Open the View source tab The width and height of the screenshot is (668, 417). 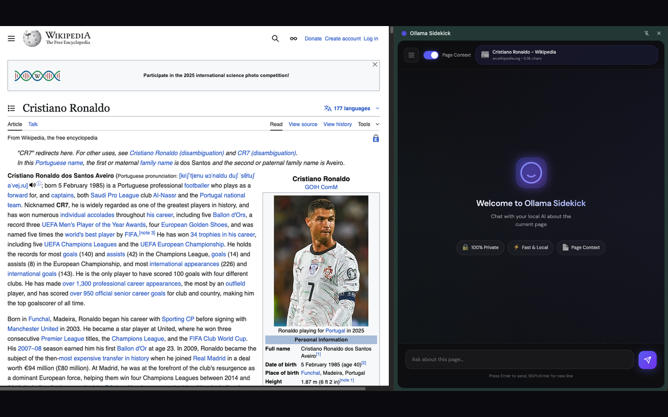click(x=303, y=124)
